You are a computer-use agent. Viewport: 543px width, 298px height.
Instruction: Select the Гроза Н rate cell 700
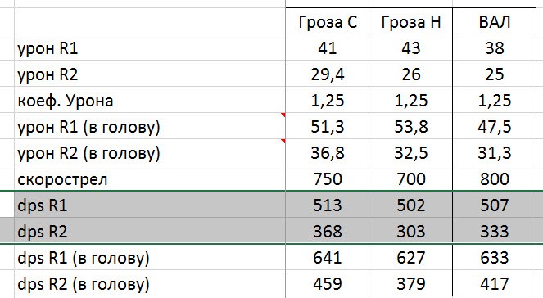click(410, 178)
